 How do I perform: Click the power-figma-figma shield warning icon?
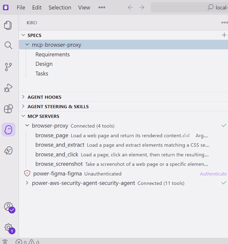(x=27, y=173)
